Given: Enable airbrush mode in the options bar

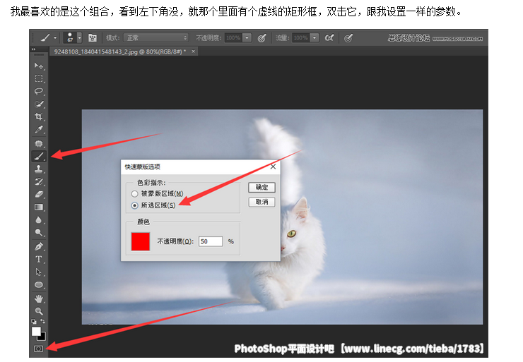Looking at the screenshot, I should pos(329,37).
